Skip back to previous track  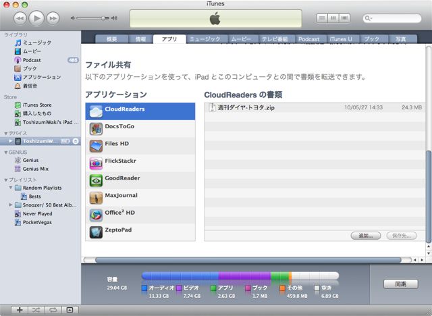tap(20, 18)
